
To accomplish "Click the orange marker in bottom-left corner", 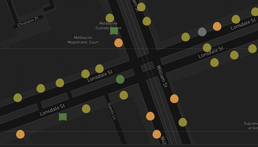I will pyautogui.click(x=21, y=134).
